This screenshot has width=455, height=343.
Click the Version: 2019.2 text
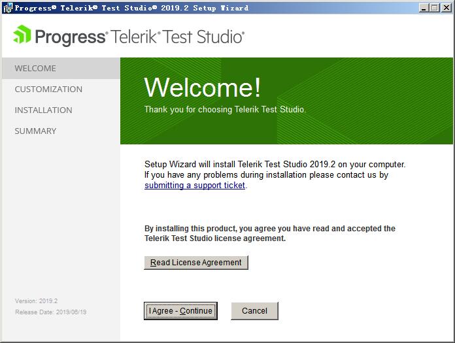[x=36, y=301]
